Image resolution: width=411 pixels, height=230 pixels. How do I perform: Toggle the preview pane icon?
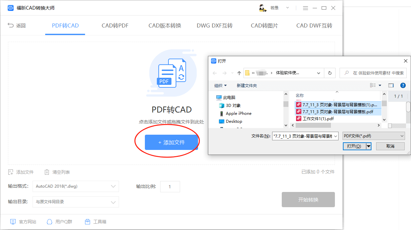click(x=391, y=85)
